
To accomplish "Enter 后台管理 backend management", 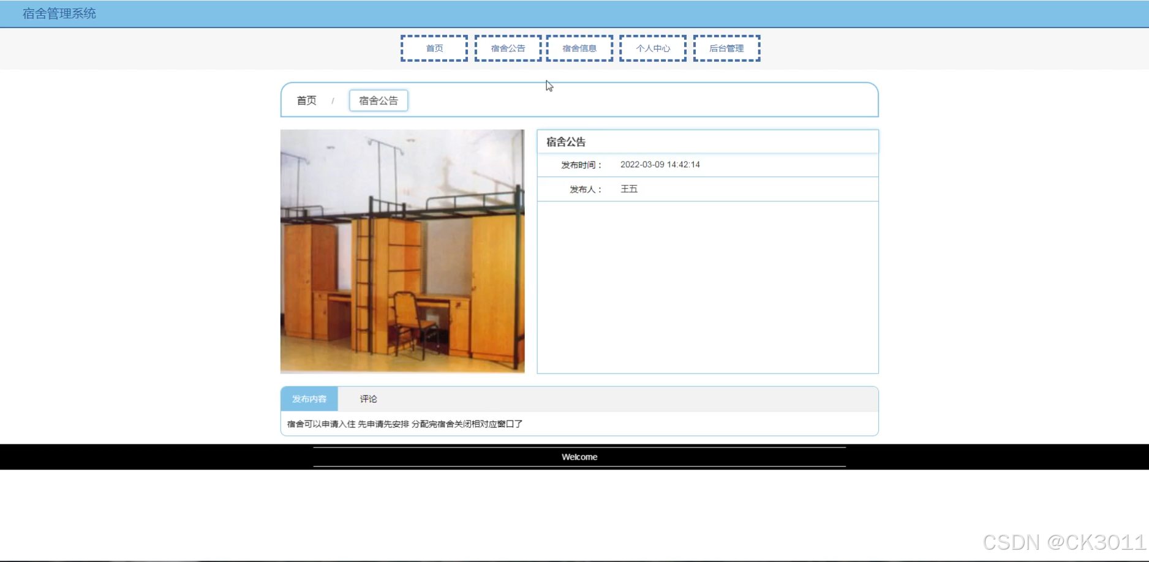I will tap(726, 48).
